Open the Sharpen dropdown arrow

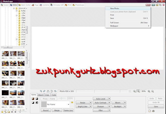[x=109, y=107]
